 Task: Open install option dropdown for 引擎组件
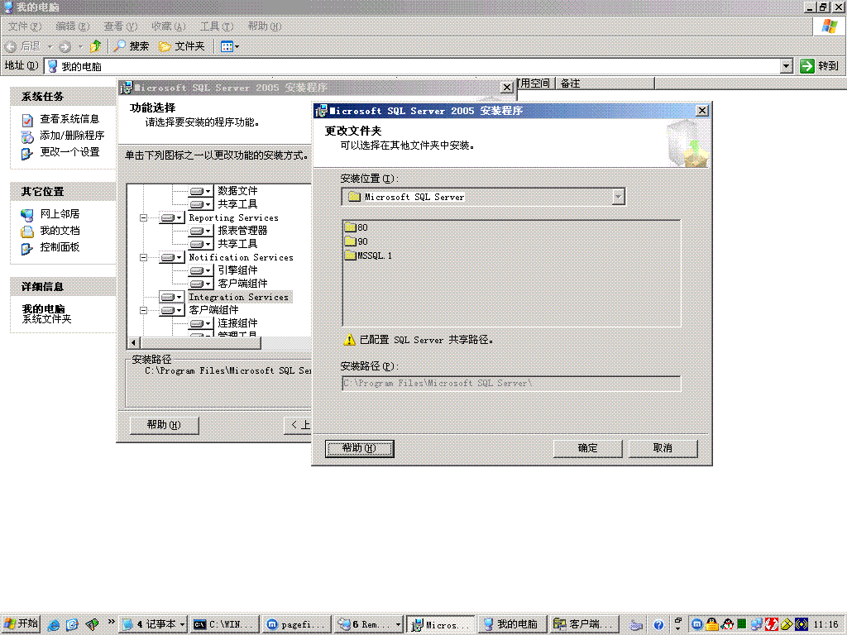click(200, 270)
